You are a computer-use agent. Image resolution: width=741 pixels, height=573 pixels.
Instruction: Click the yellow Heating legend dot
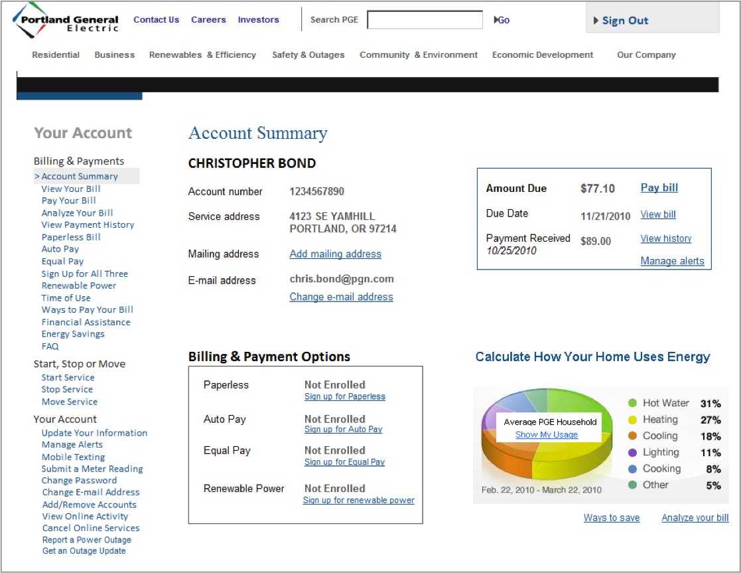[x=632, y=420]
